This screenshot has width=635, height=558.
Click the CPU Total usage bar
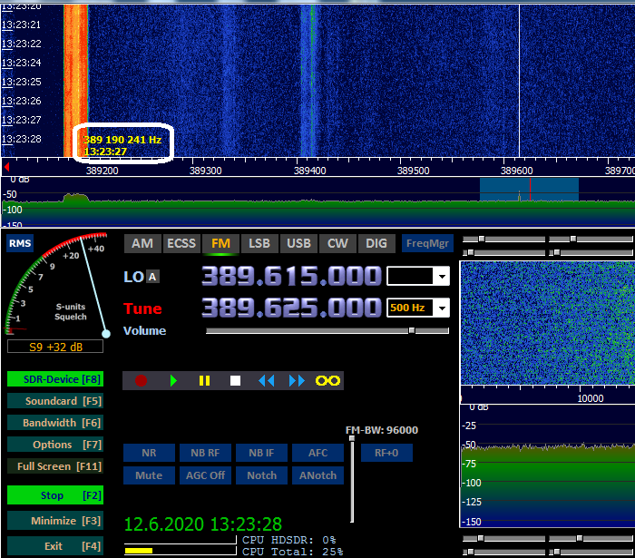tap(180, 551)
